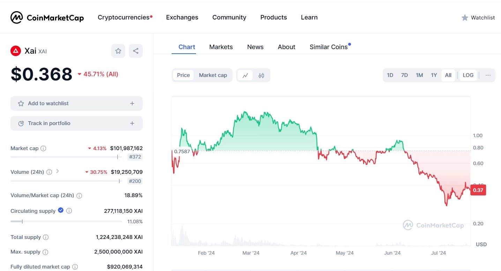The height and width of the screenshot is (271, 501).
Task: Toggle the LOG scale option
Action: pos(468,75)
